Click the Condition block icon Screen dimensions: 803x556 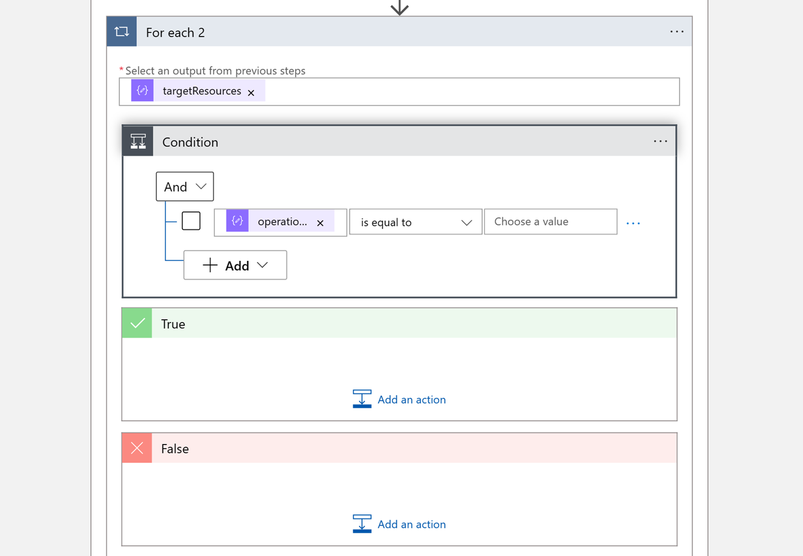(x=138, y=141)
